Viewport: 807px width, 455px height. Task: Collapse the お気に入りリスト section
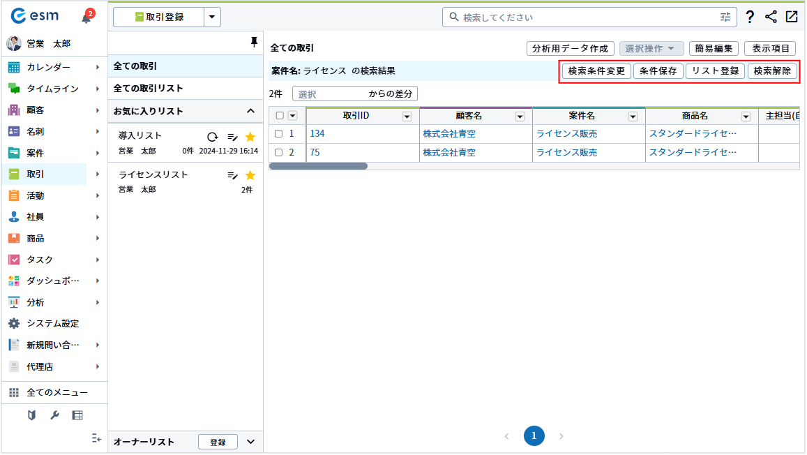click(250, 112)
